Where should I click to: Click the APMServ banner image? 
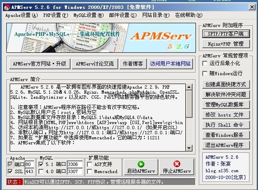(101, 38)
